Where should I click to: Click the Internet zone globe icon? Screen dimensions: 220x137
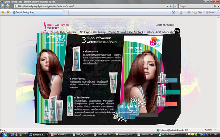click(158, 130)
